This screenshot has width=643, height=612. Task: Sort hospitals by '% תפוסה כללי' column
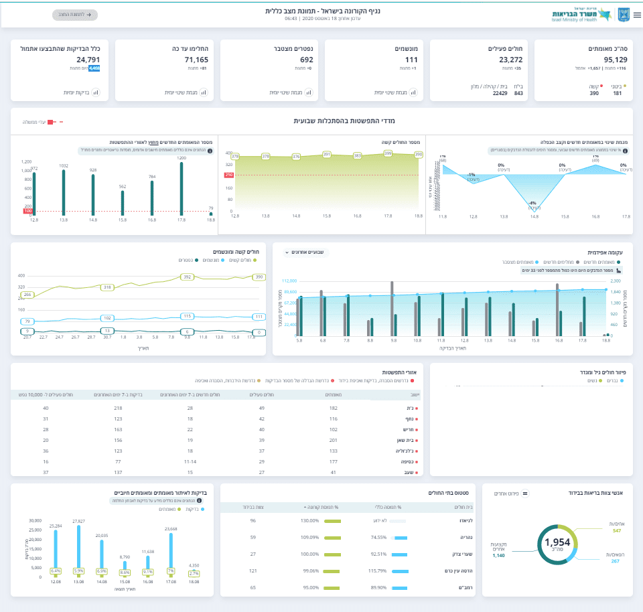388,508
